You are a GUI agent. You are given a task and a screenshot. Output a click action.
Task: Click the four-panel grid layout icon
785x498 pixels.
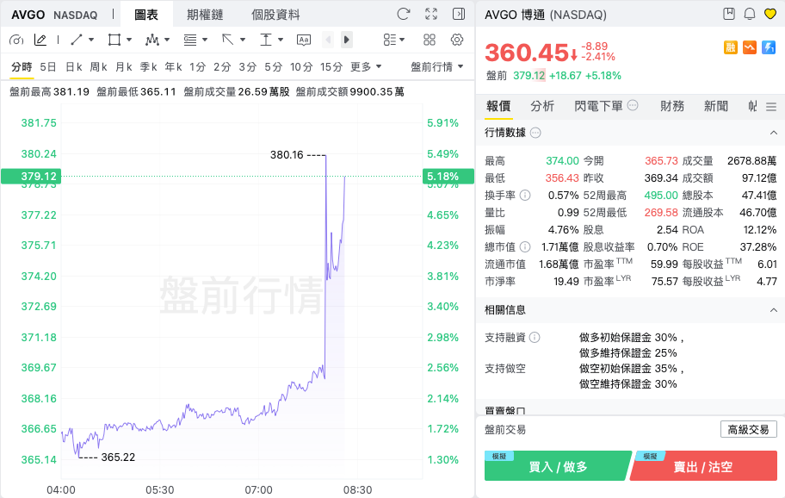(429, 40)
